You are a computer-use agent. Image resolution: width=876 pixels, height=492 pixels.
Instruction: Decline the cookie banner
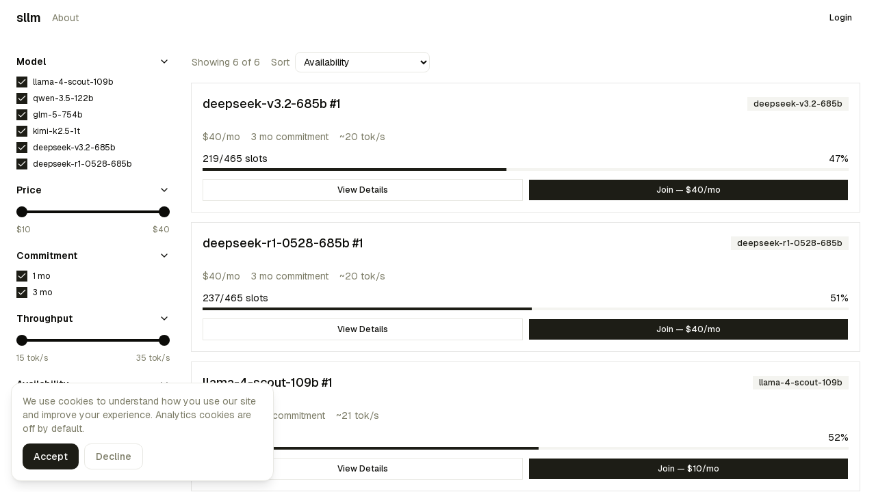[x=114, y=456]
